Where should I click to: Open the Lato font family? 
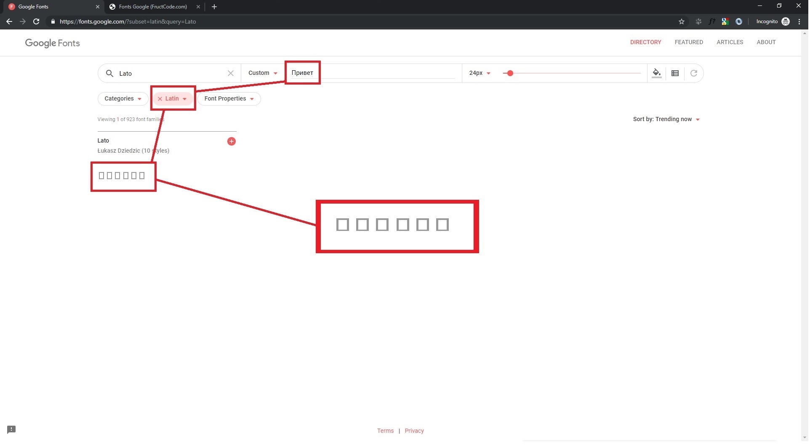pos(103,141)
